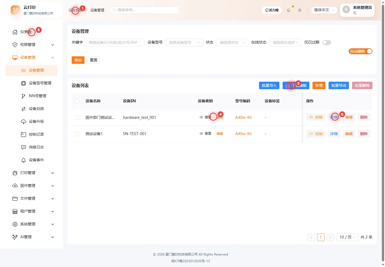Click the 批量导入 button
Screen dimensions: 385x267
coord(269,85)
